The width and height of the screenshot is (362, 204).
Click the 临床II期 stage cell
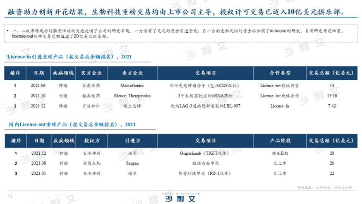click(x=280, y=153)
